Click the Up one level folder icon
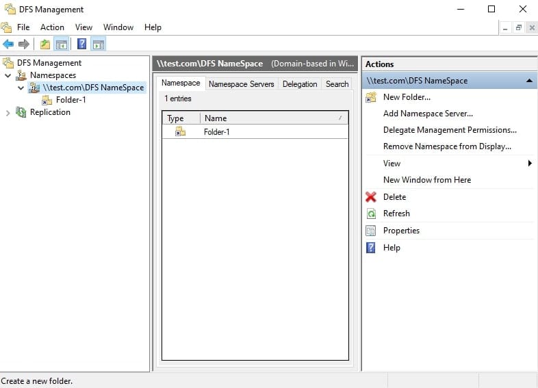Image resolution: width=538 pixels, height=388 pixels. click(45, 44)
